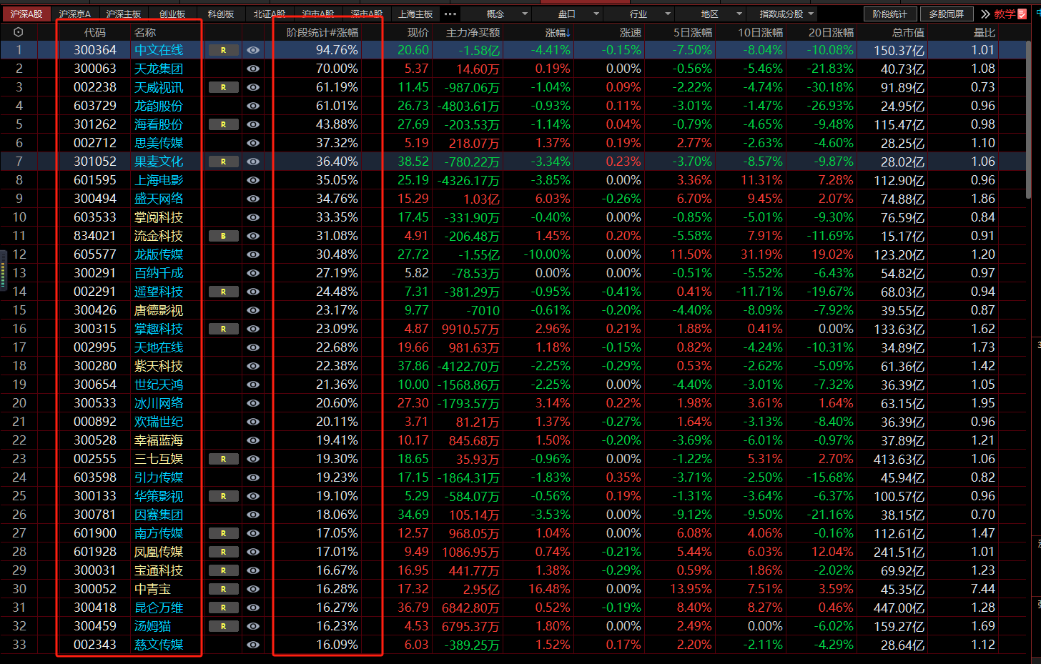Switch to 上海主板 tab
The height and width of the screenshot is (664, 1041).
[415, 14]
